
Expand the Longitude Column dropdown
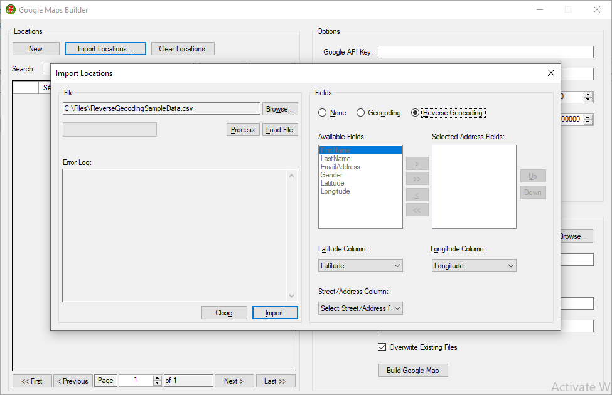(474, 266)
